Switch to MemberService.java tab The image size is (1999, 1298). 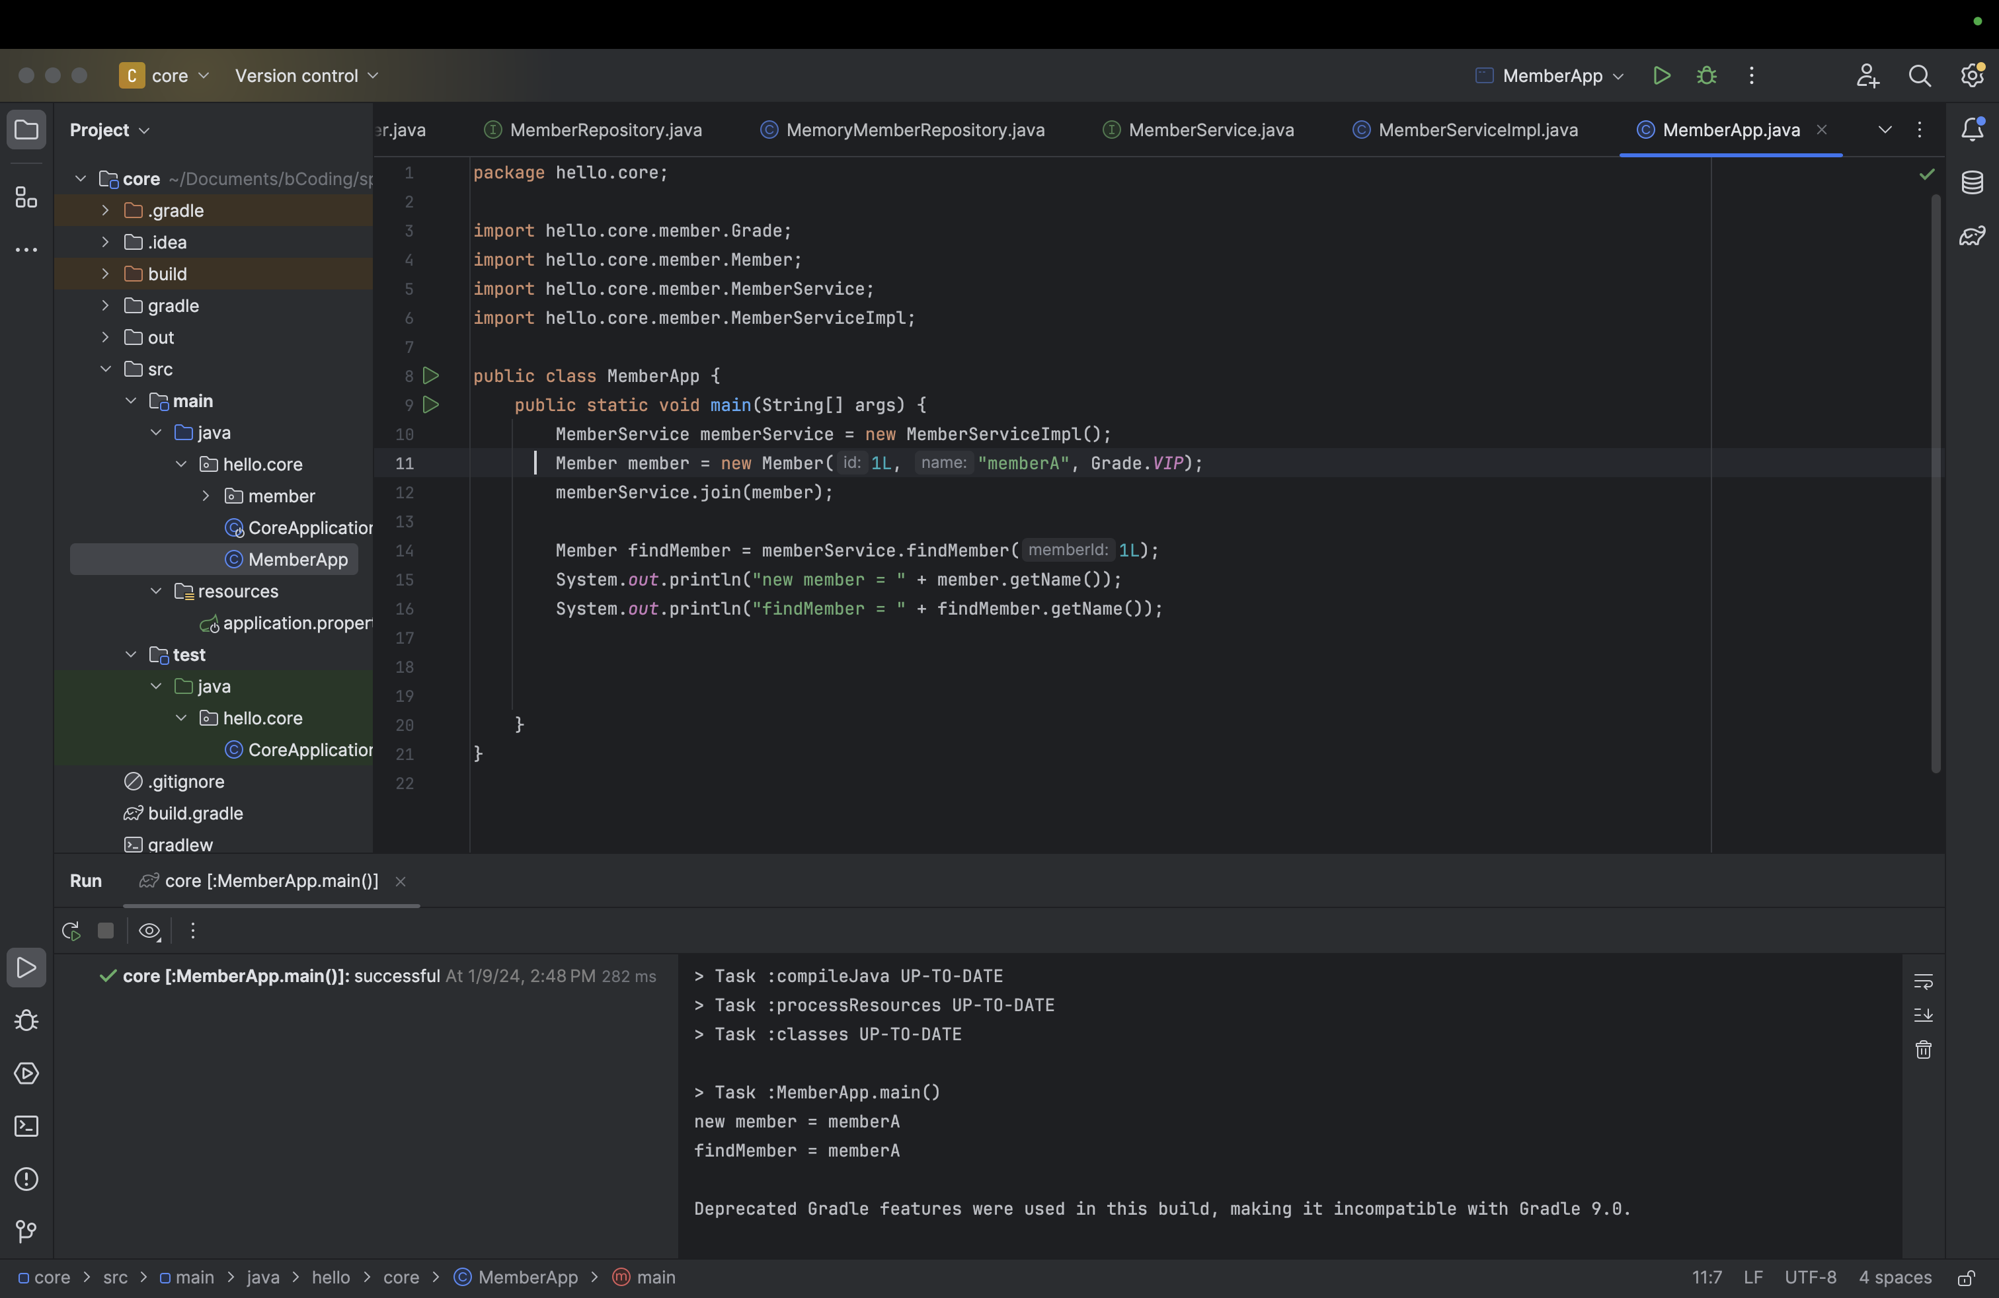(1198, 130)
